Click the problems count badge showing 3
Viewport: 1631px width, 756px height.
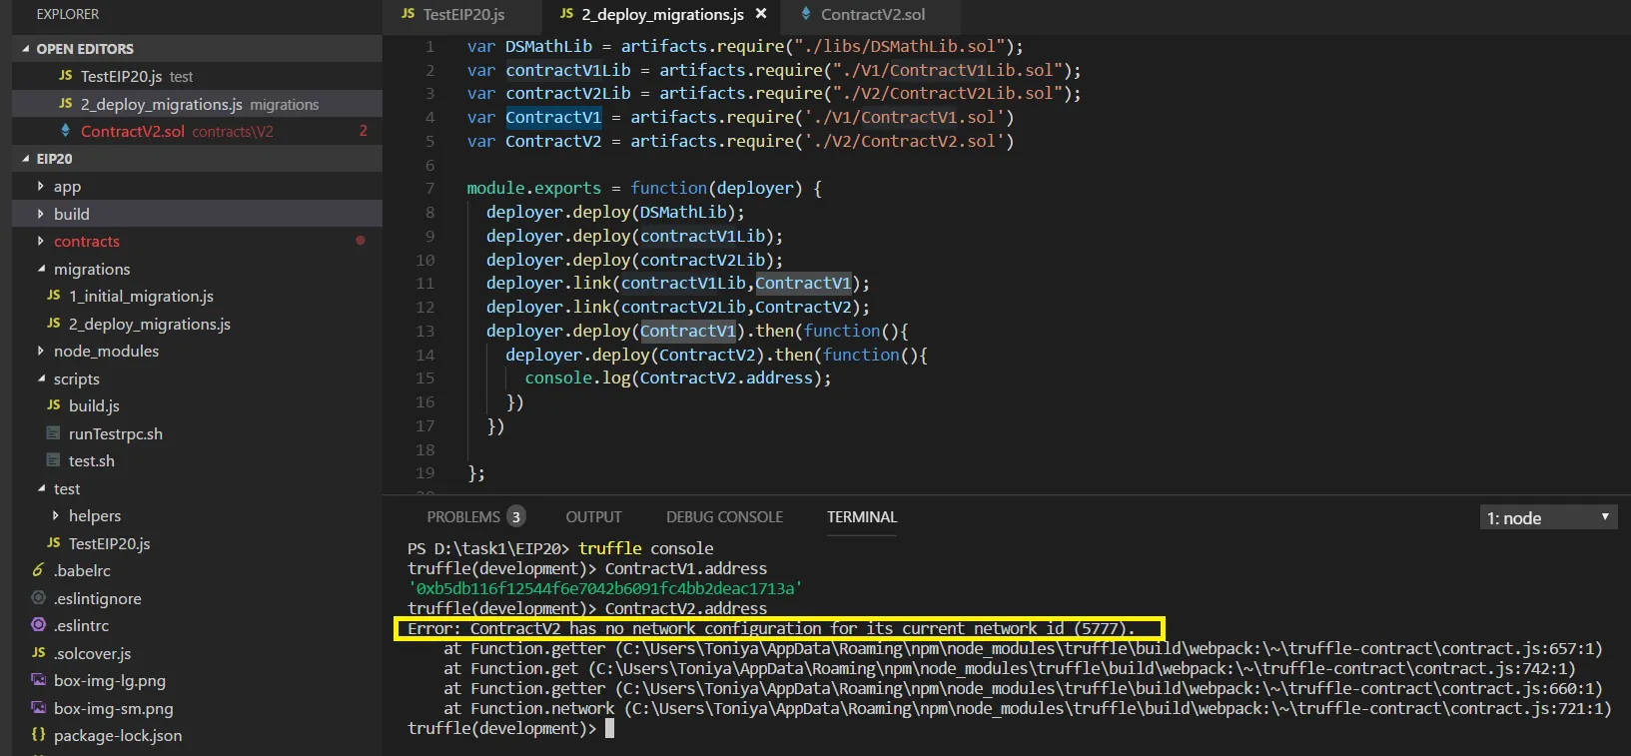pos(515,517)
